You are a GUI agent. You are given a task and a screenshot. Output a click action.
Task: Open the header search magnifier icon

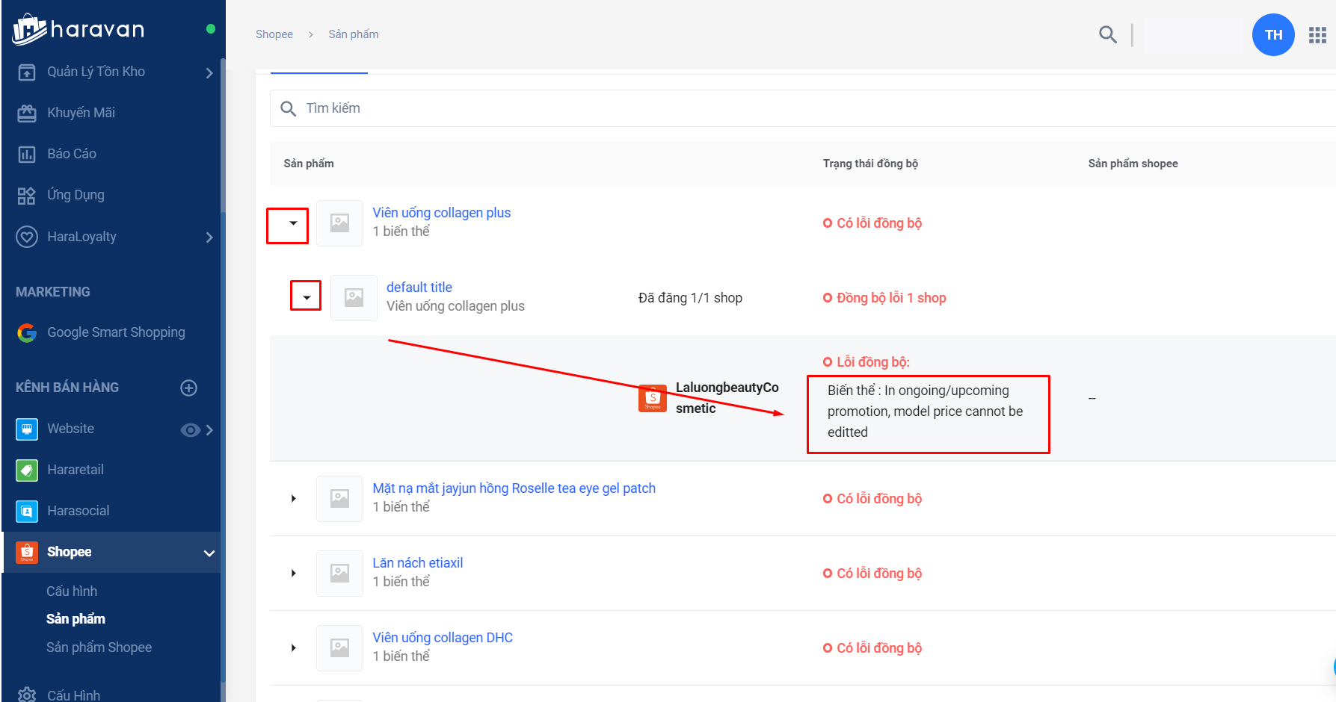[1107, 34]
